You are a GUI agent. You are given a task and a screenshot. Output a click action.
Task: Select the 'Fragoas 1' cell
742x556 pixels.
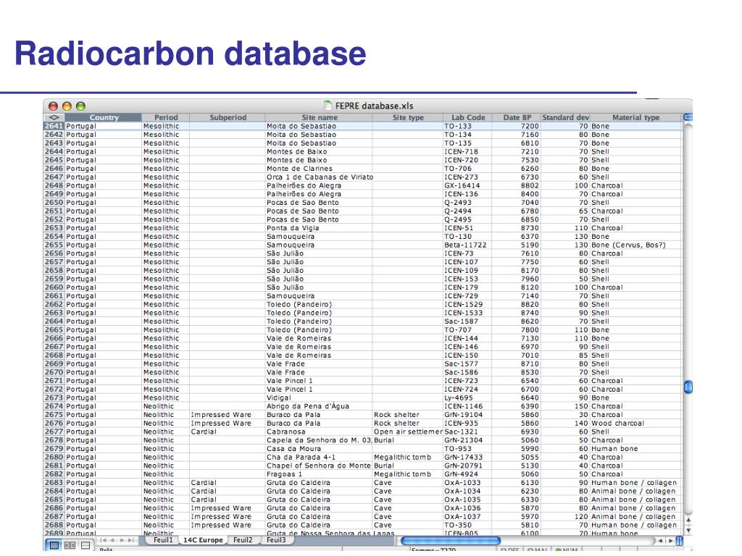[320, 474]
